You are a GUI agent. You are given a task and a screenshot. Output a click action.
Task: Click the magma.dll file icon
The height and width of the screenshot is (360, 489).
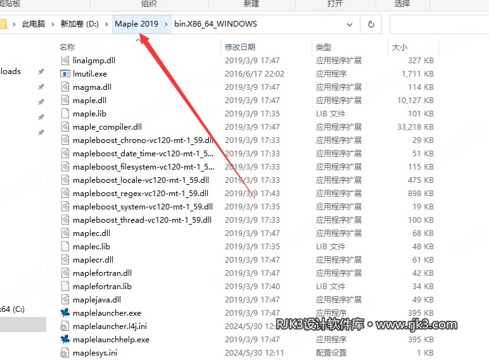tap(65, 87)
